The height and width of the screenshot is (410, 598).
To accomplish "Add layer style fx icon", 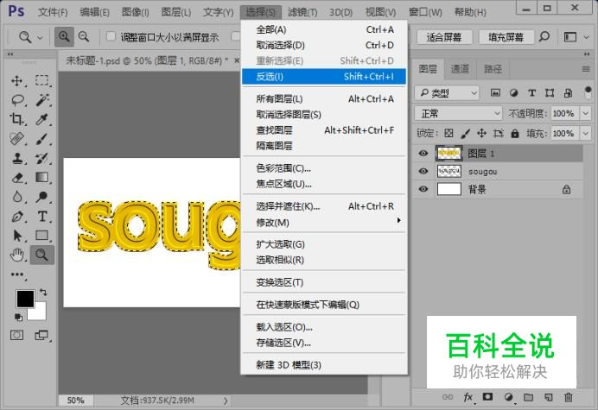I will coord(468,397).
